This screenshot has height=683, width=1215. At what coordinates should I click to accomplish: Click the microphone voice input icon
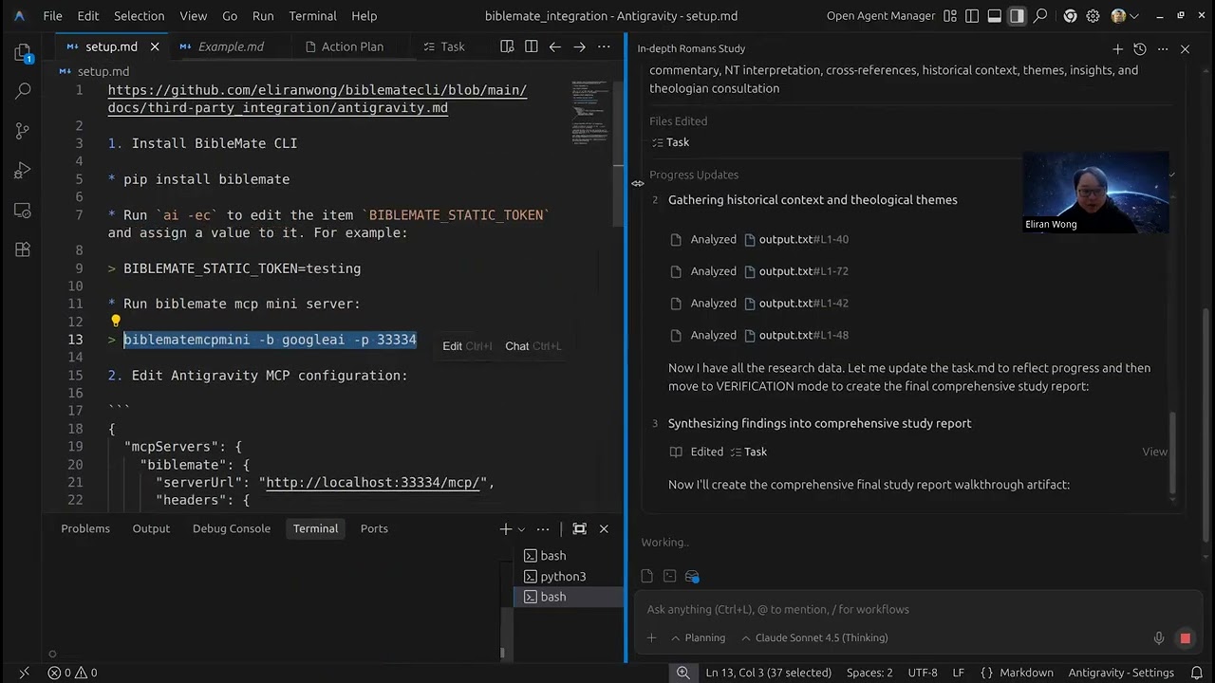pos(1159,638)
